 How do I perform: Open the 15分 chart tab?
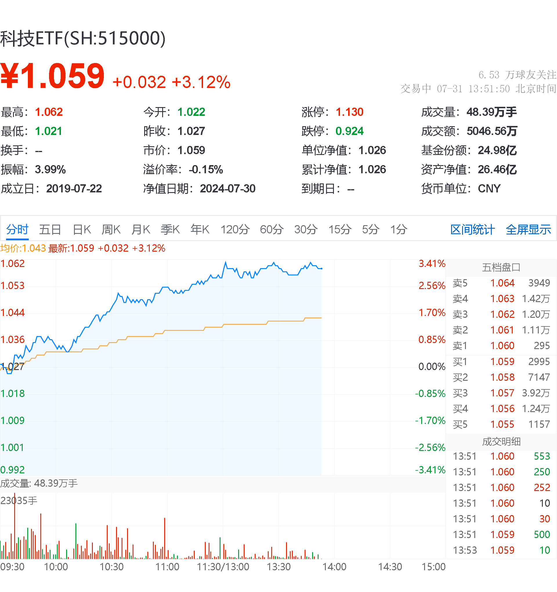[x=340, y=230]
